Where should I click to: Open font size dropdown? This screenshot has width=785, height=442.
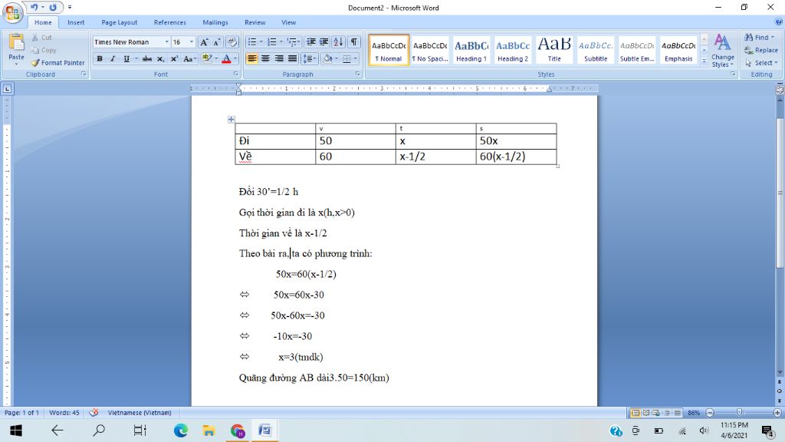(x=191, y=42)
